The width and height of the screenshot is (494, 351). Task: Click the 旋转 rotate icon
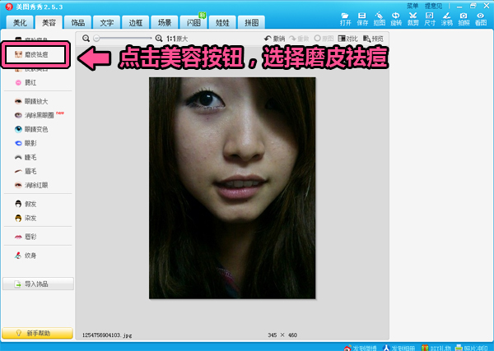[396, 19]
